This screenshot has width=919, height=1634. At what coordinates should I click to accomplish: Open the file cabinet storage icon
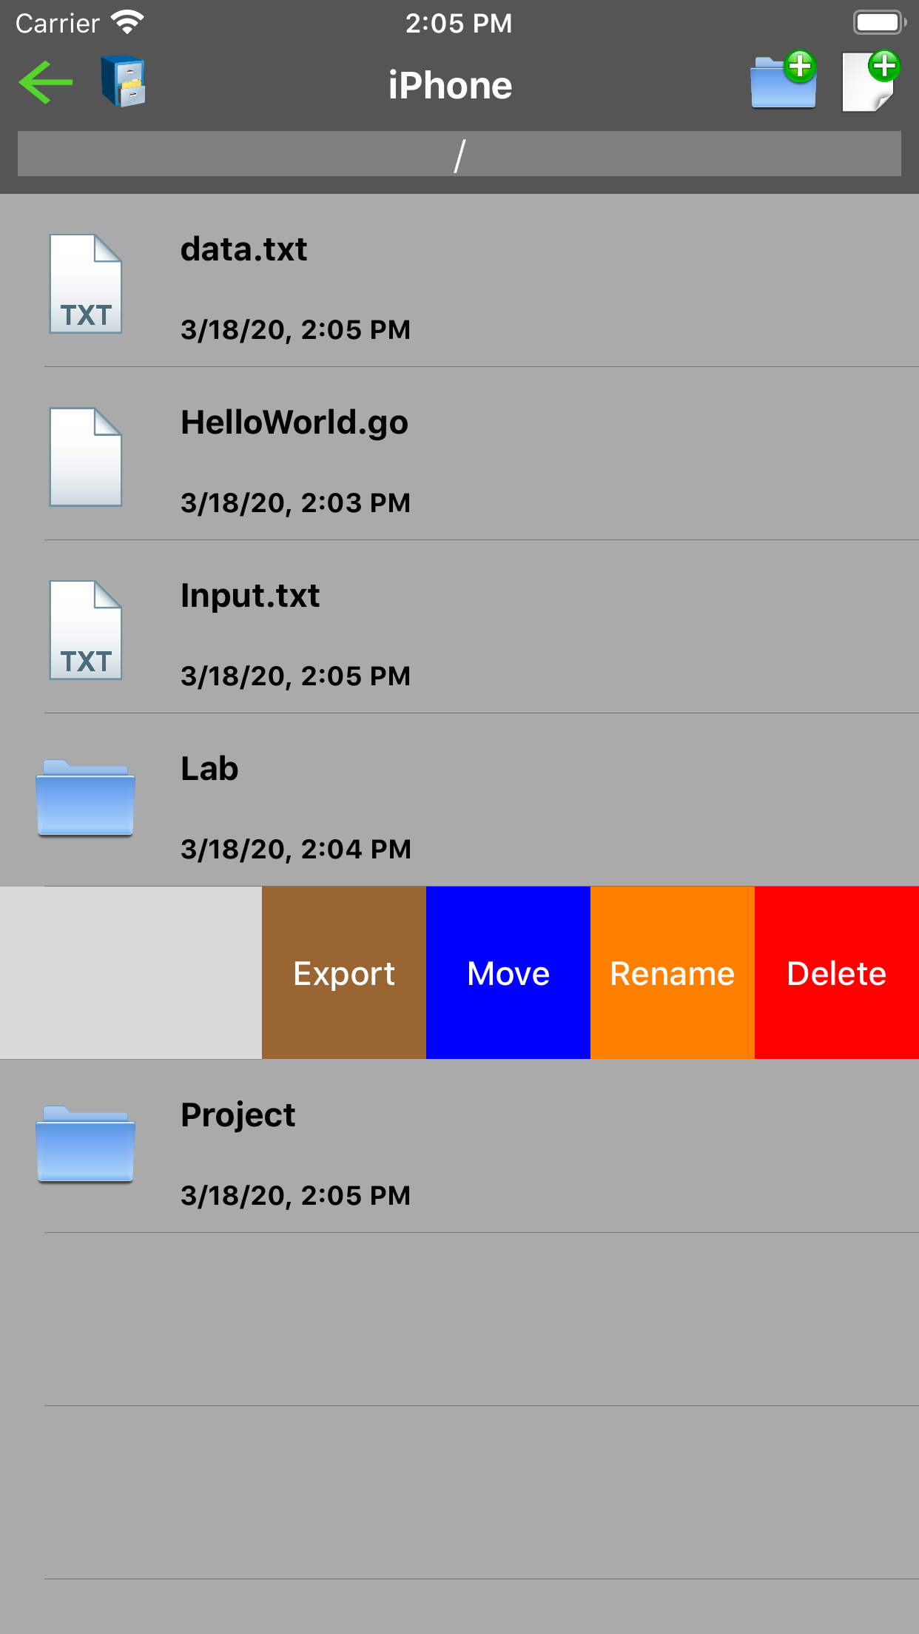tap(124, 81)
